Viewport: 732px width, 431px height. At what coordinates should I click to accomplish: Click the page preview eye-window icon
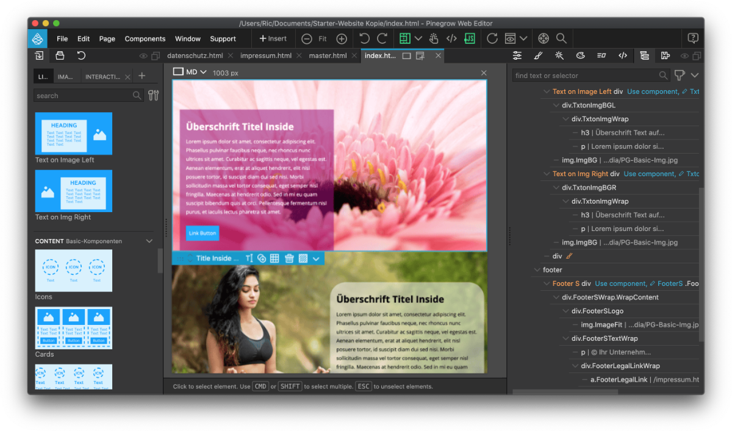(510, 38)
